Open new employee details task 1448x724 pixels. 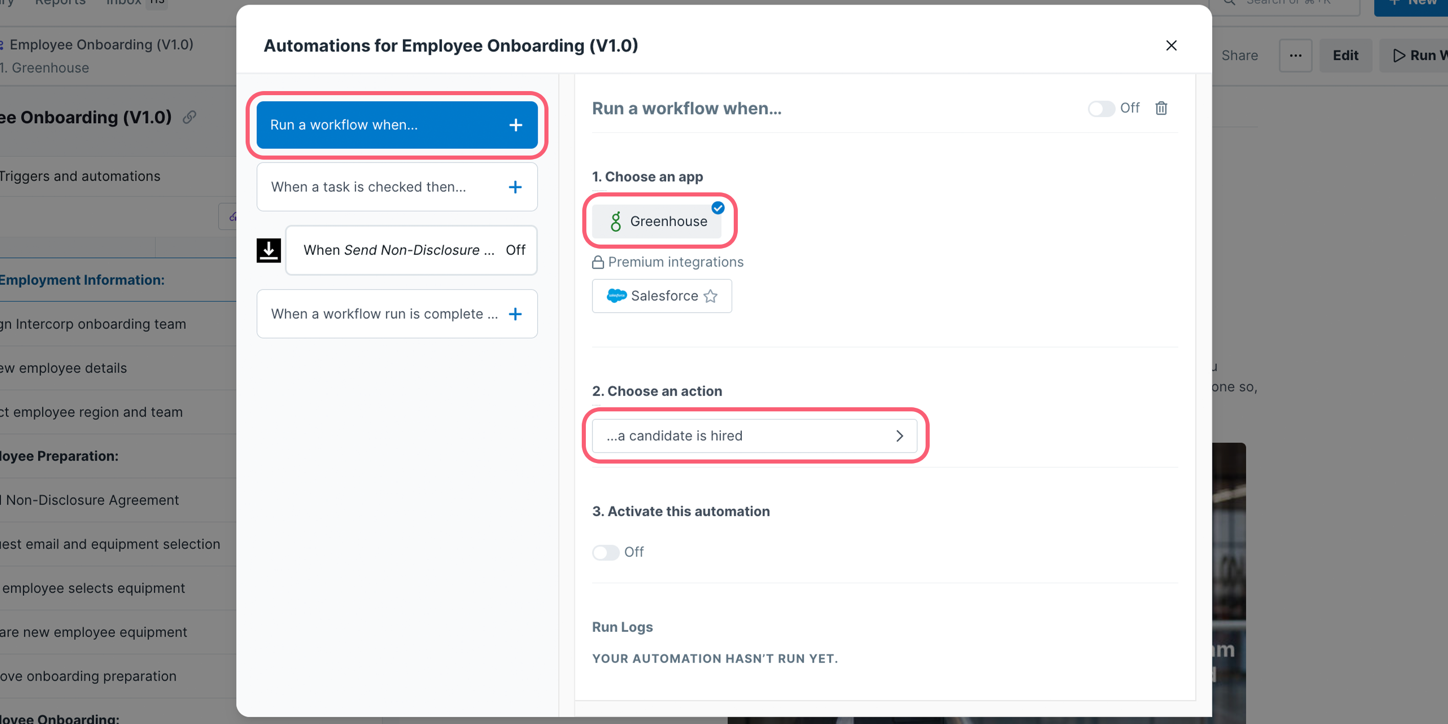pos(63,368)
